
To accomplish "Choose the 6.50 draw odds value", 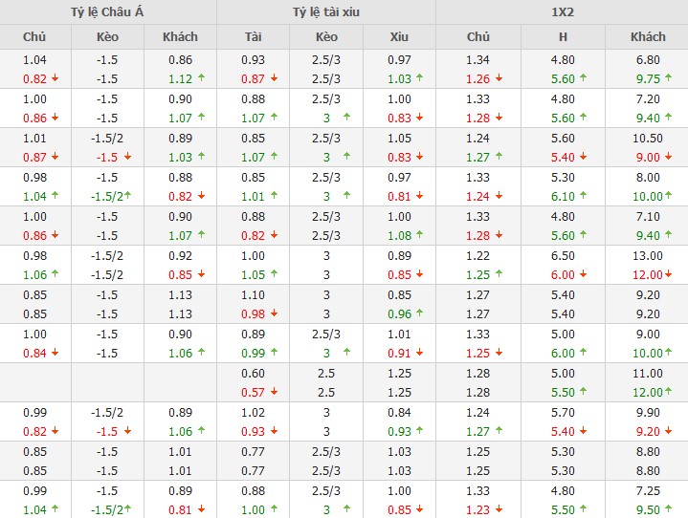I will pyautogui.click(x=564, y=255).
